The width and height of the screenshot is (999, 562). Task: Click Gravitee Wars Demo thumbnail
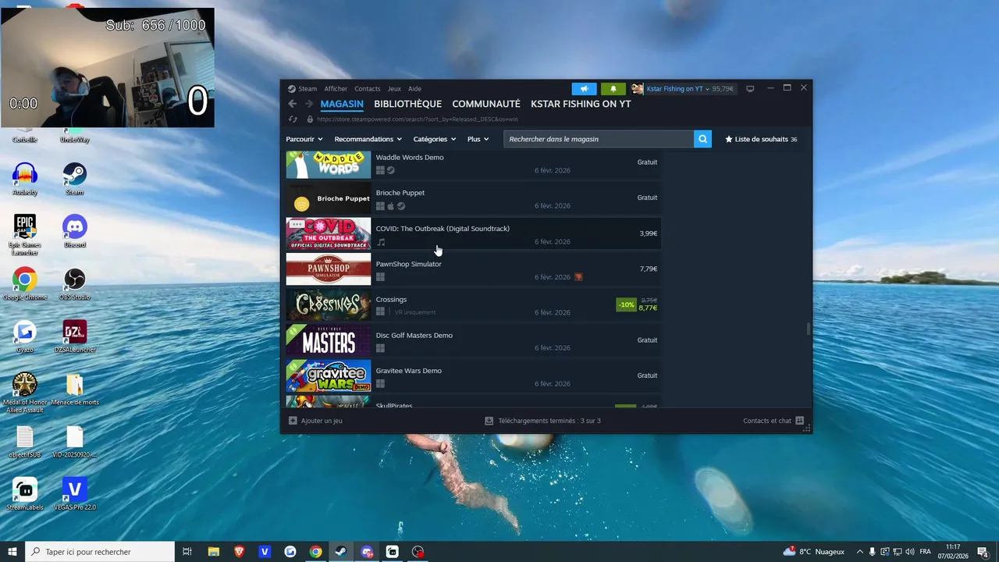[x=329, y=376]
